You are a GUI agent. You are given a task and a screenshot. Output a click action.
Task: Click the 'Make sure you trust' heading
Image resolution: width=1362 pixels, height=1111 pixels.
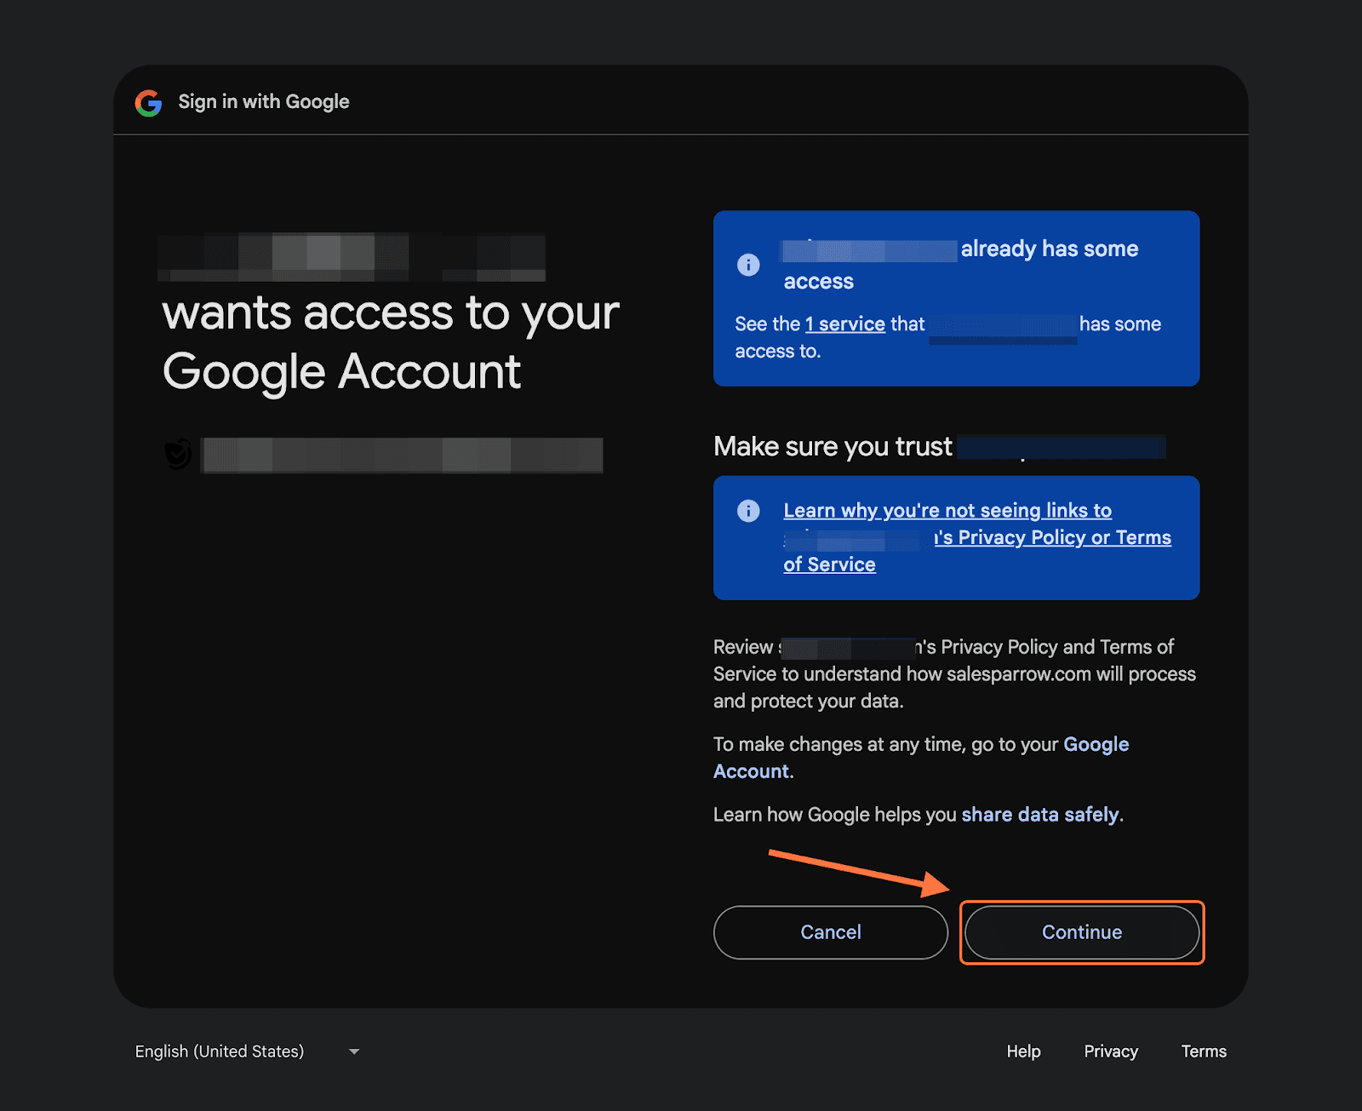pyautogui.click(x=833, y=447)
